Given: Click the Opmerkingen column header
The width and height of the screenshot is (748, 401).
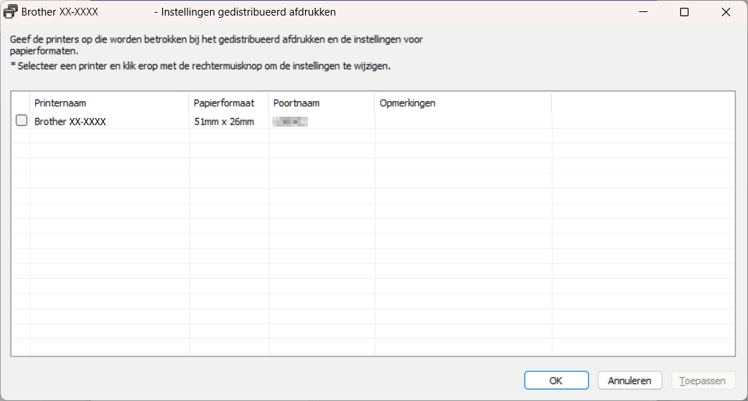Looking at the screenshot, I should click(x=462, y=103).
